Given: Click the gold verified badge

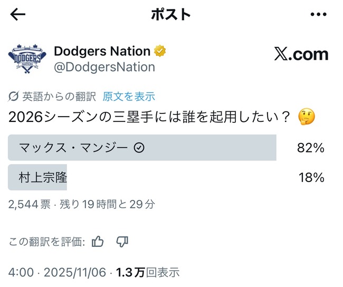Looking at the screenshot, I should pyautogui.click(x=160, y=51).
